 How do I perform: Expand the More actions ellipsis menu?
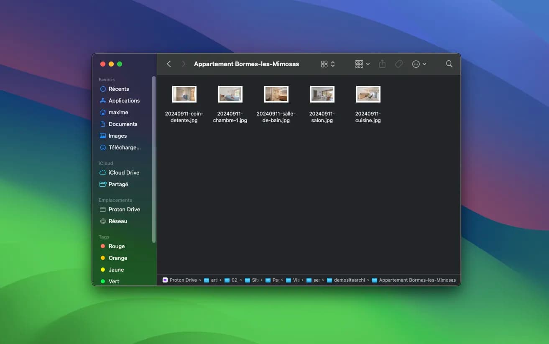click(419, 64)
